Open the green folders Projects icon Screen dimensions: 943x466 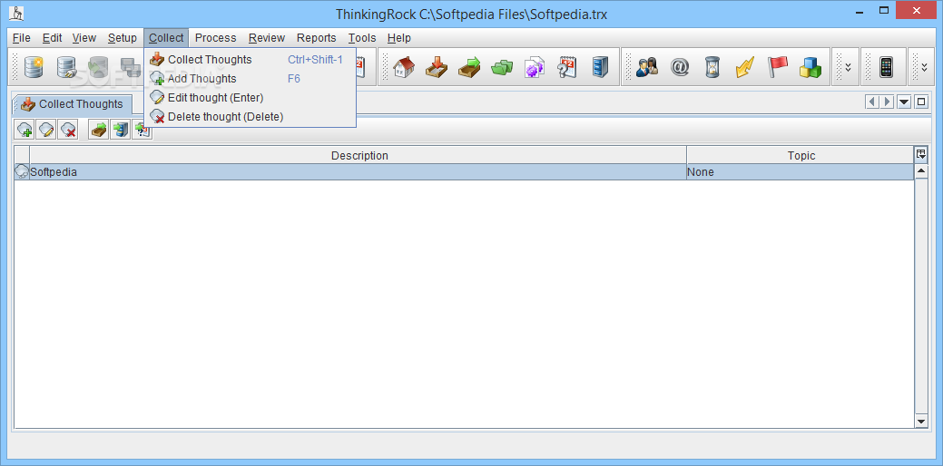coord(502,67)
